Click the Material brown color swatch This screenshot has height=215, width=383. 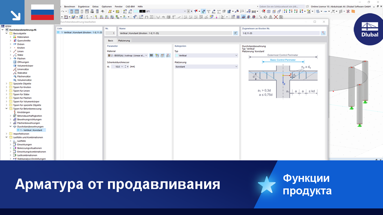pyautogui.click(x=109, y=56)
